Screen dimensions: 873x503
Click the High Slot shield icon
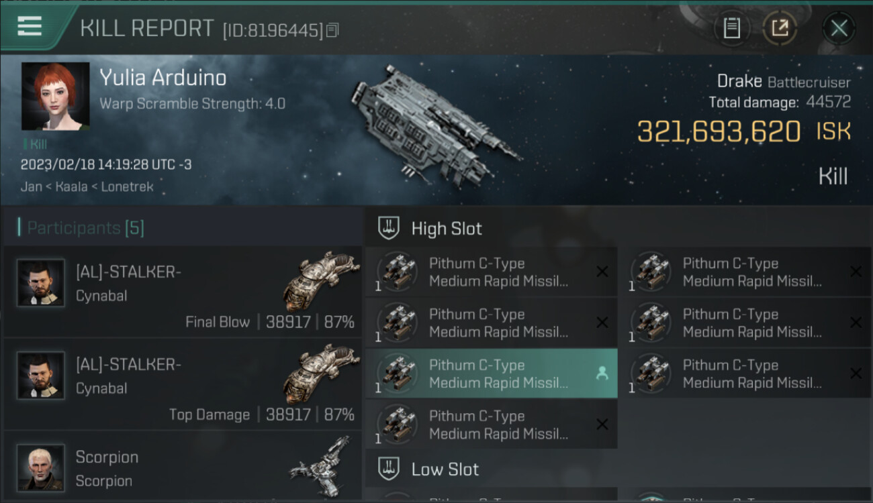click(388, 228)
